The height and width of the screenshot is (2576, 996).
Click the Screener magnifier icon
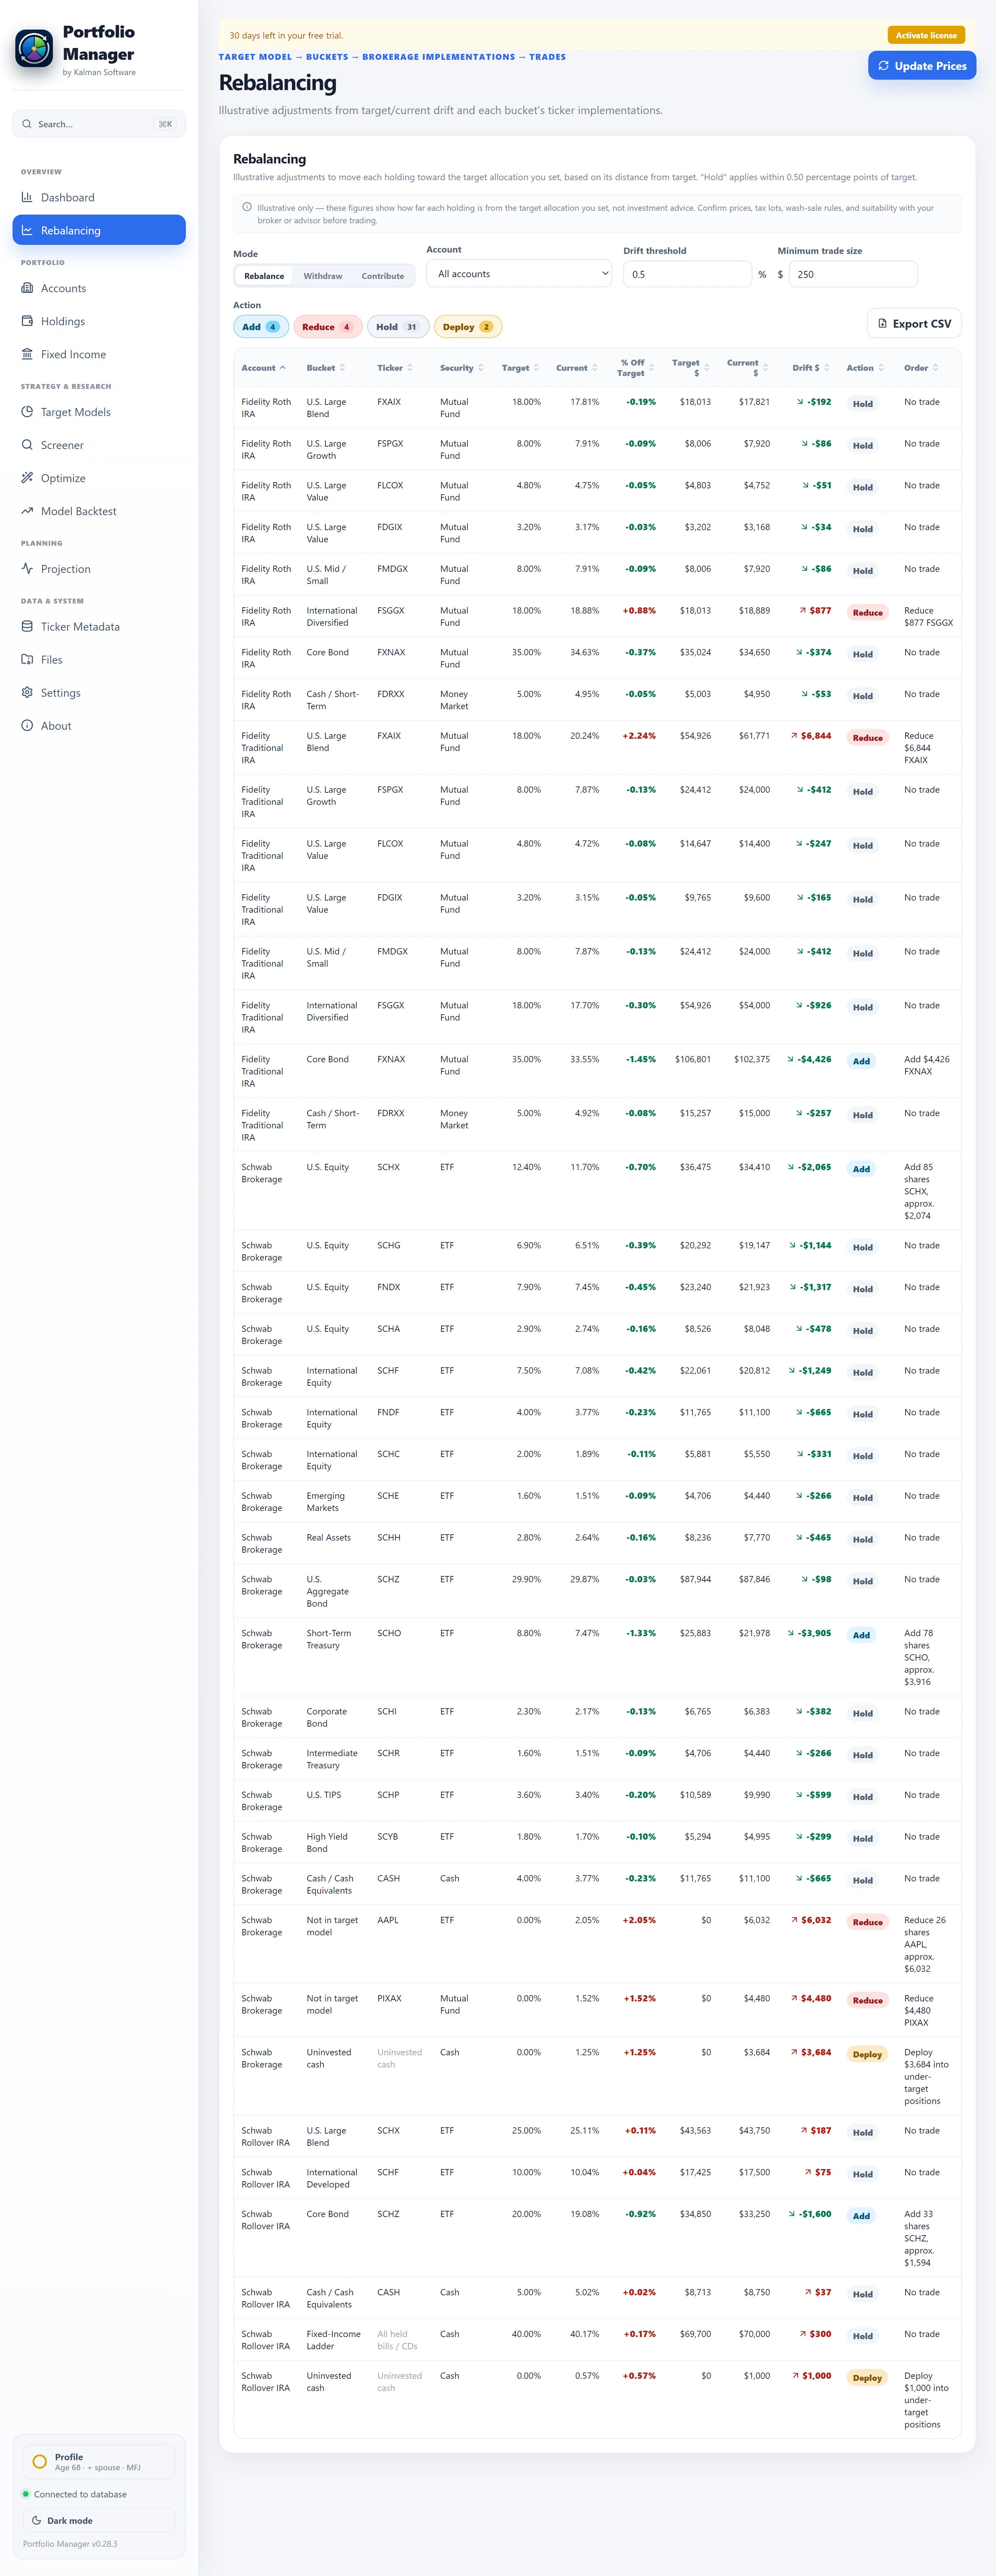[27, 445]
